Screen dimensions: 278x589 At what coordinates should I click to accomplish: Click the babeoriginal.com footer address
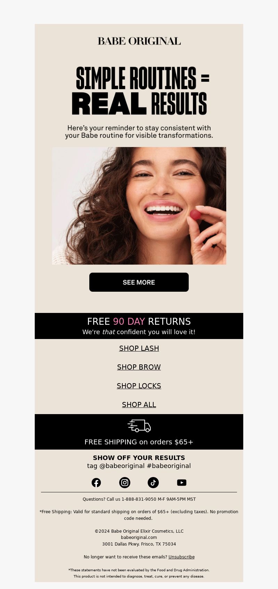click(x=139, y=538)
